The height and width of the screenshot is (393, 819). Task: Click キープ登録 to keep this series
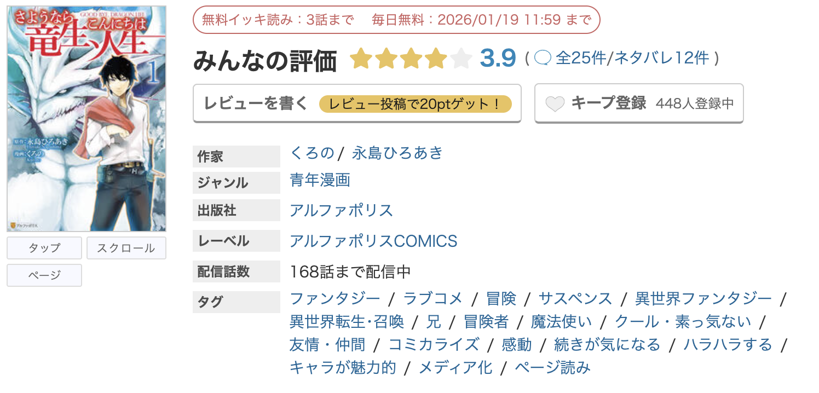599,102
